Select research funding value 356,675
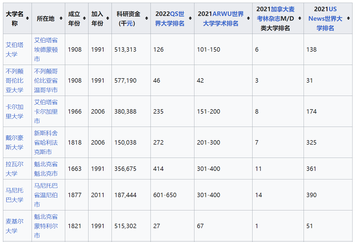362x242 pixels. pyautogui.click(x=125, y=169)
